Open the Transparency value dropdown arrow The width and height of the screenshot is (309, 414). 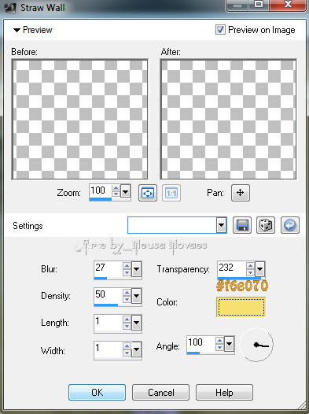tap(259, 269)
